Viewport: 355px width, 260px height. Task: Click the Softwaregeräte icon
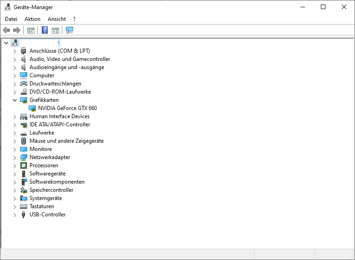tap(23, 174)
